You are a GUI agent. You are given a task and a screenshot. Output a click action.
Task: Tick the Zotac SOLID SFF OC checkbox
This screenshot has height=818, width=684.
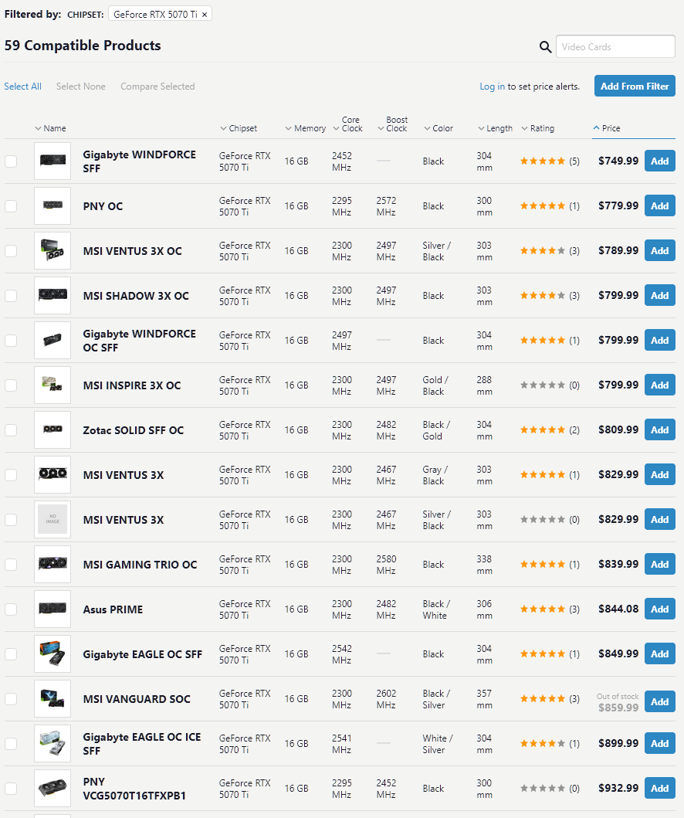click(x=11, y=430)
